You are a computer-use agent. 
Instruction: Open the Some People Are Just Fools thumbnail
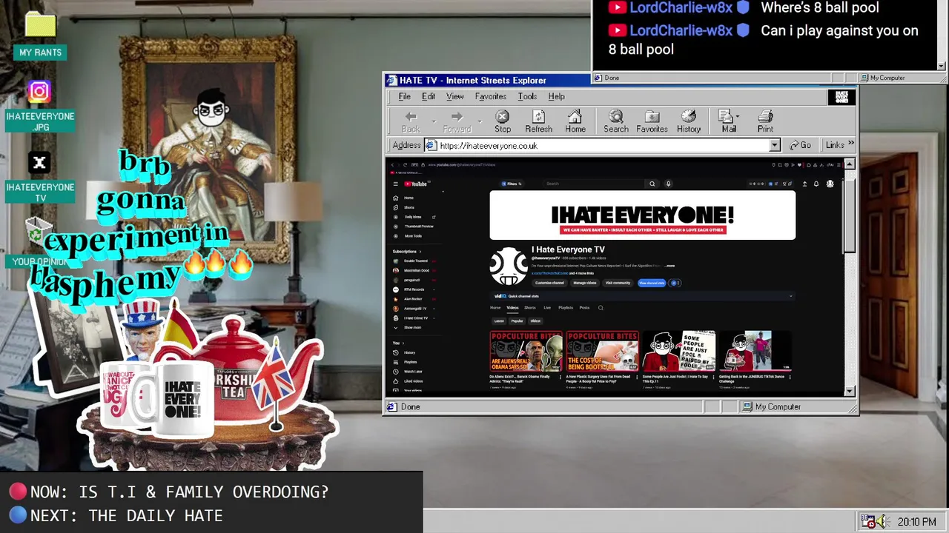pyautogui.click(x=678, y=351)
